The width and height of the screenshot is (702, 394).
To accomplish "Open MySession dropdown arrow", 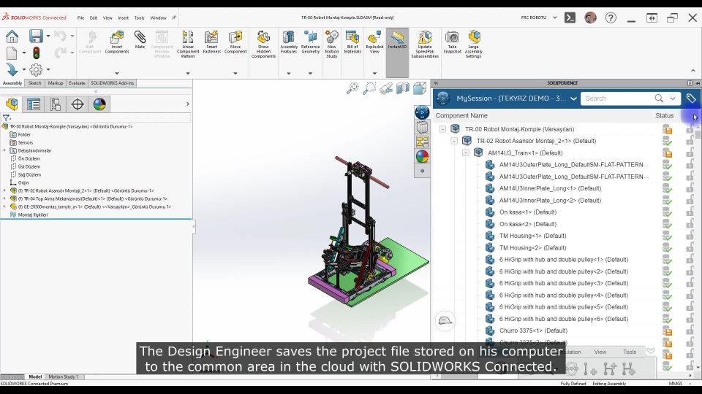I will [x=573, y=98].
